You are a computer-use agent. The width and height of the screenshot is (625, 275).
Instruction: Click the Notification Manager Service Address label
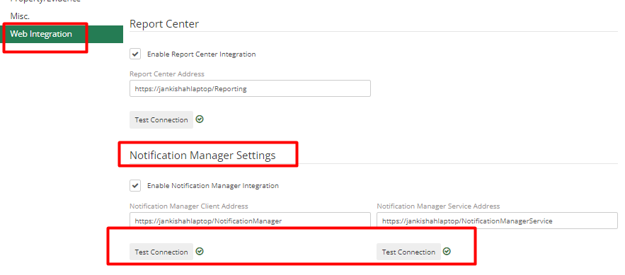[438, 206]
